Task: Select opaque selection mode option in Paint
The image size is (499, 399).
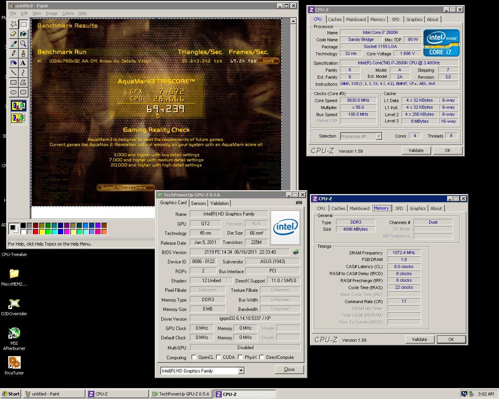Action: [x=18, y=106]
